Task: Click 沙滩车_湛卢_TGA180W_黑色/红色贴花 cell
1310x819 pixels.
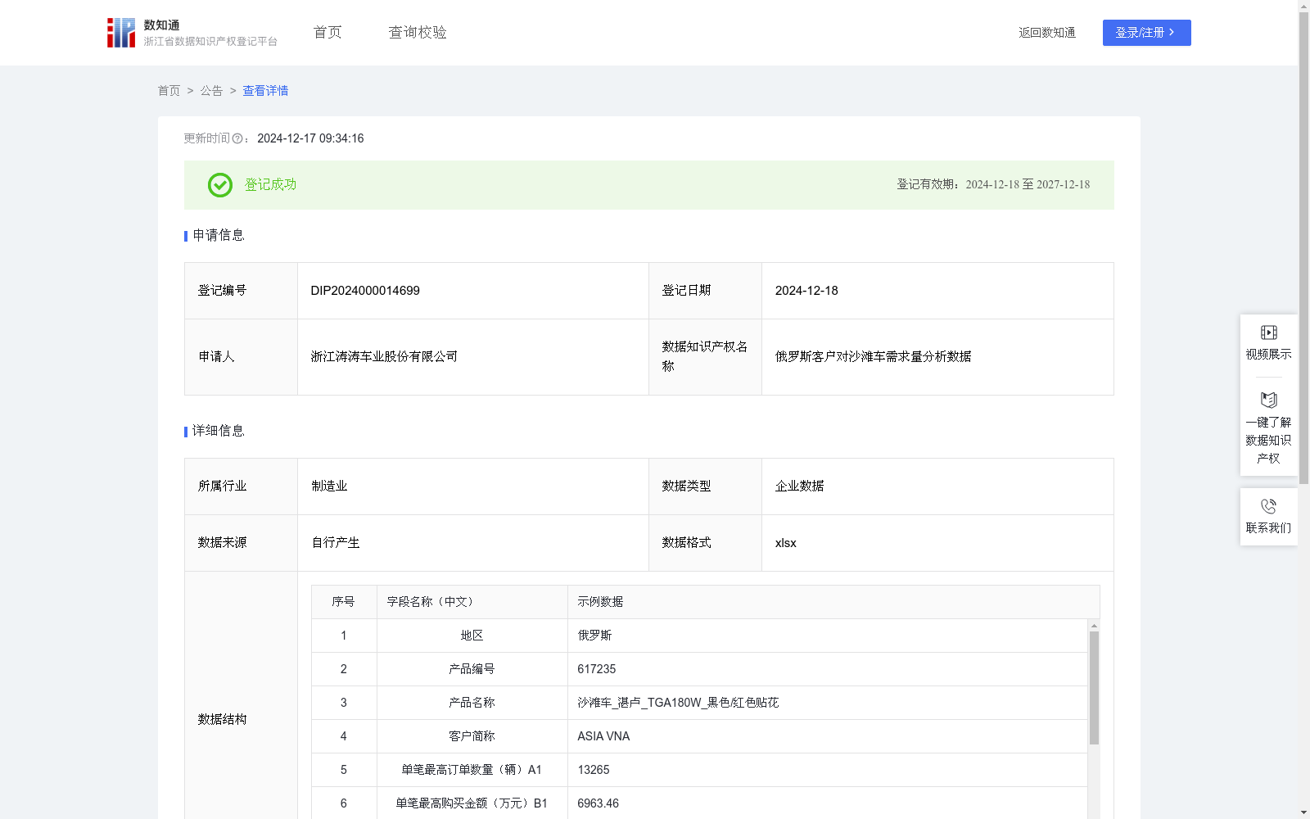Action: 828,703
